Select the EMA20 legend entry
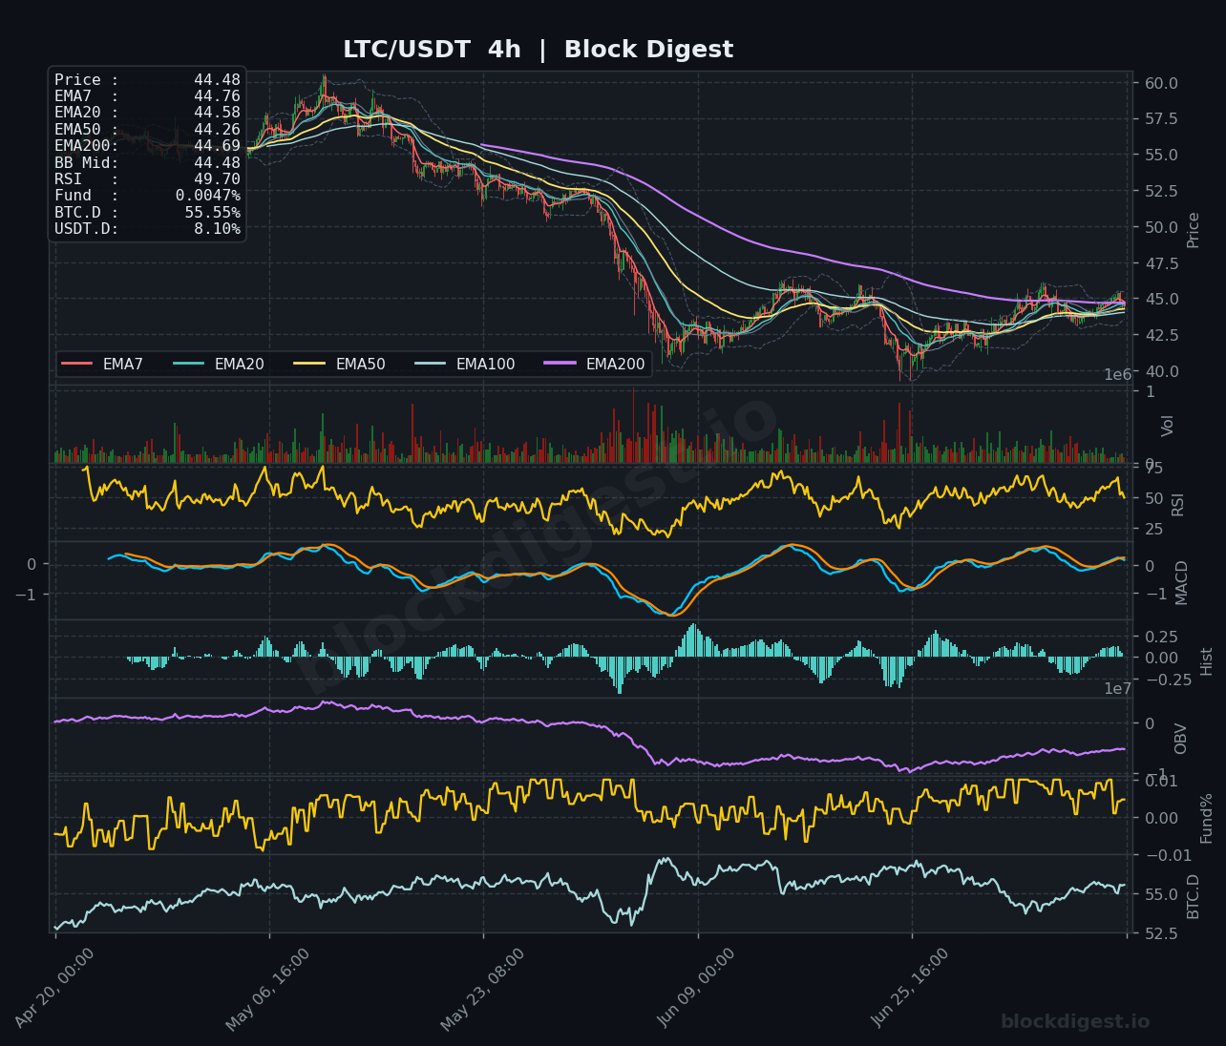Screen dimensions: 1226x1046 [x=219, y=364]
